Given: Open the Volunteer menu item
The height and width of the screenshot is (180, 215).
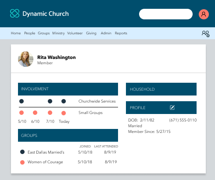Looking at the screenshot, I should point(75,33).
